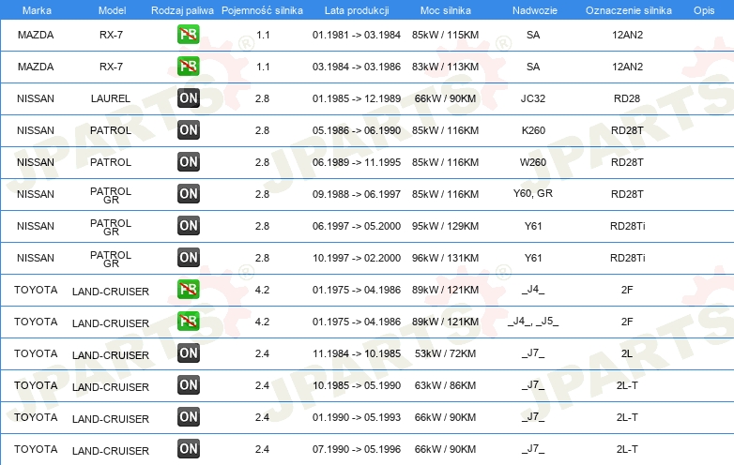Screen dimensions: 734x465
Task: Select the NISSAN cell in the LAUREL row
Action: 36,98
